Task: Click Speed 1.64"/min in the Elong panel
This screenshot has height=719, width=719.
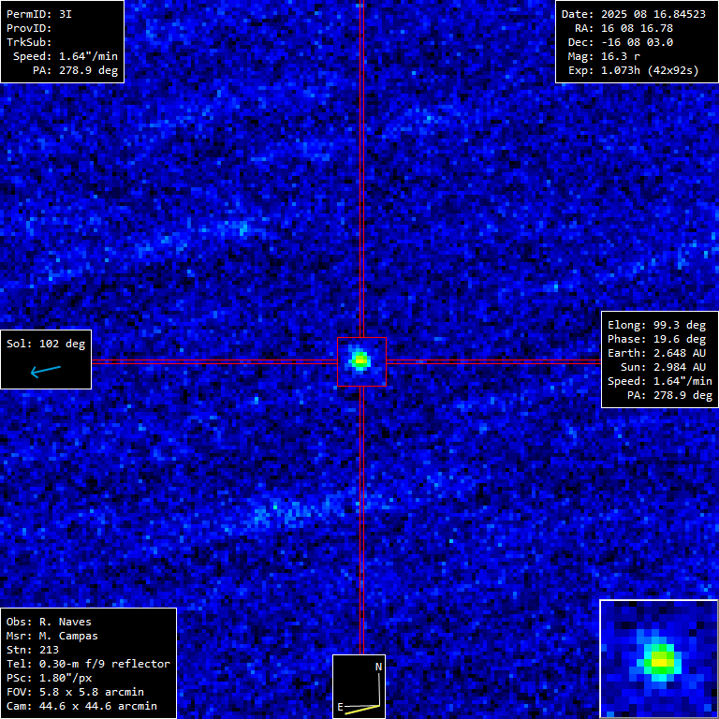Action: 660,382
